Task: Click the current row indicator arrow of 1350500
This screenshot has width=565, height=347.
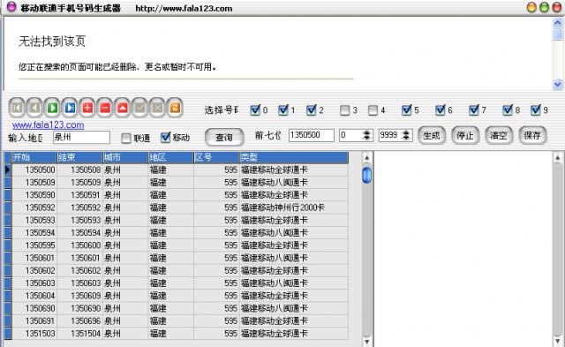Action: pos(8,170)
